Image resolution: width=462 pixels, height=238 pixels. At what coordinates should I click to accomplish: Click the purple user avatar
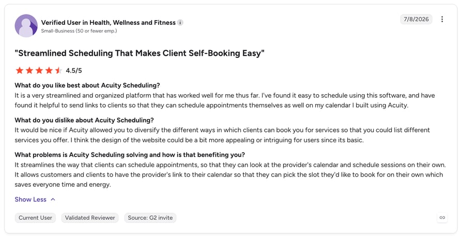pos(26,26)
